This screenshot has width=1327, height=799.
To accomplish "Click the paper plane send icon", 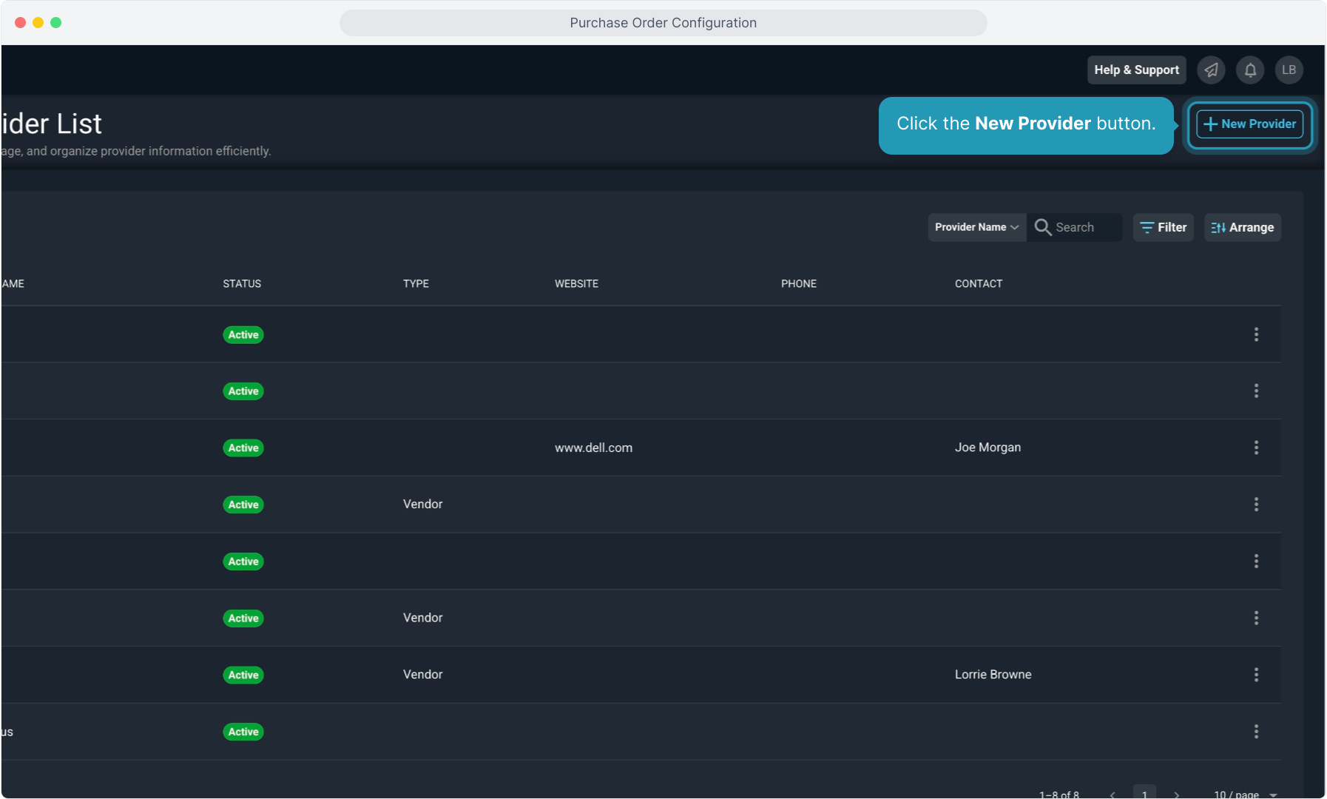I will [1211, 70].
